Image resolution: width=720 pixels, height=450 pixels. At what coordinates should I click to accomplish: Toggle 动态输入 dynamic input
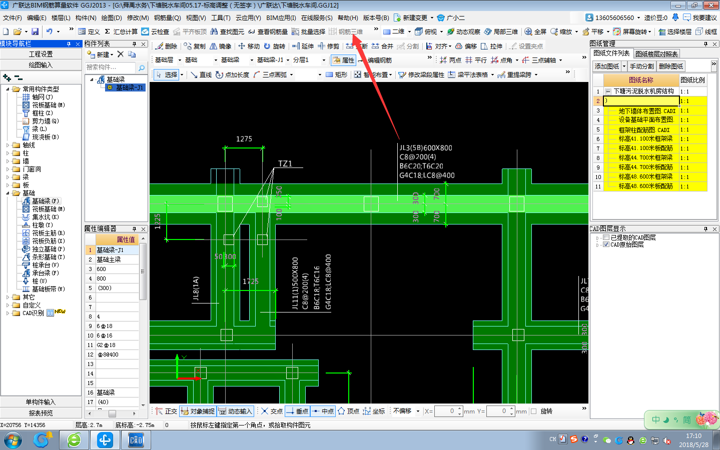coord(235,411)
